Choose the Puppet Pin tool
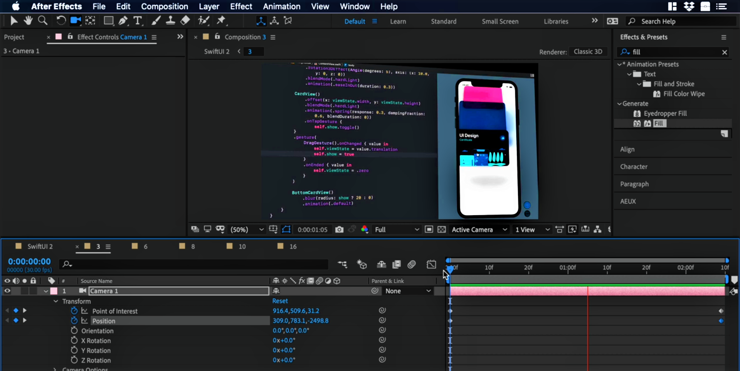Image resolution: width=740 pixels, height=371 pixels. (x=221, y=21)
